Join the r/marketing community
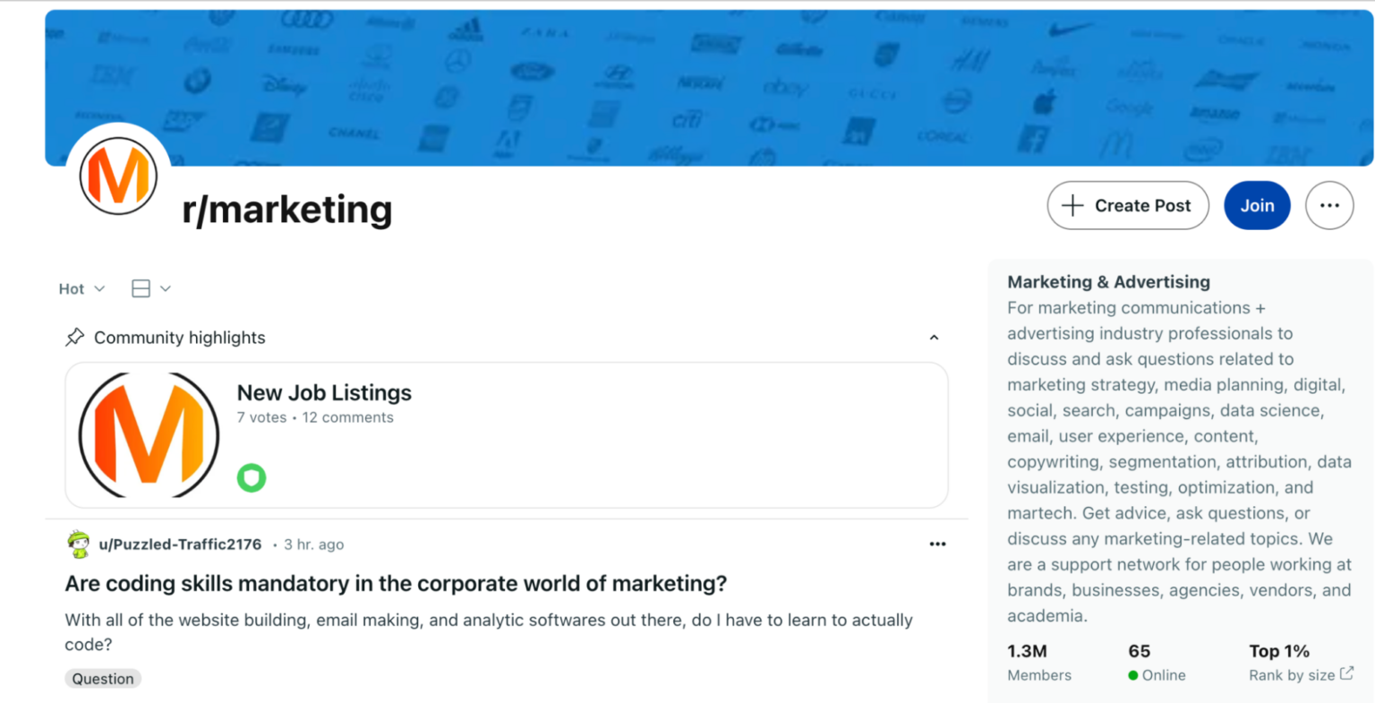The height and width of the screenshot is (703, 1375). 1257,205
